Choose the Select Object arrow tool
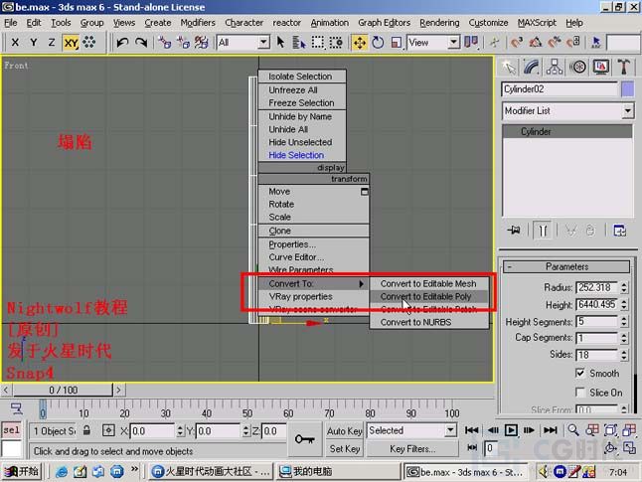 pos(280,42)
